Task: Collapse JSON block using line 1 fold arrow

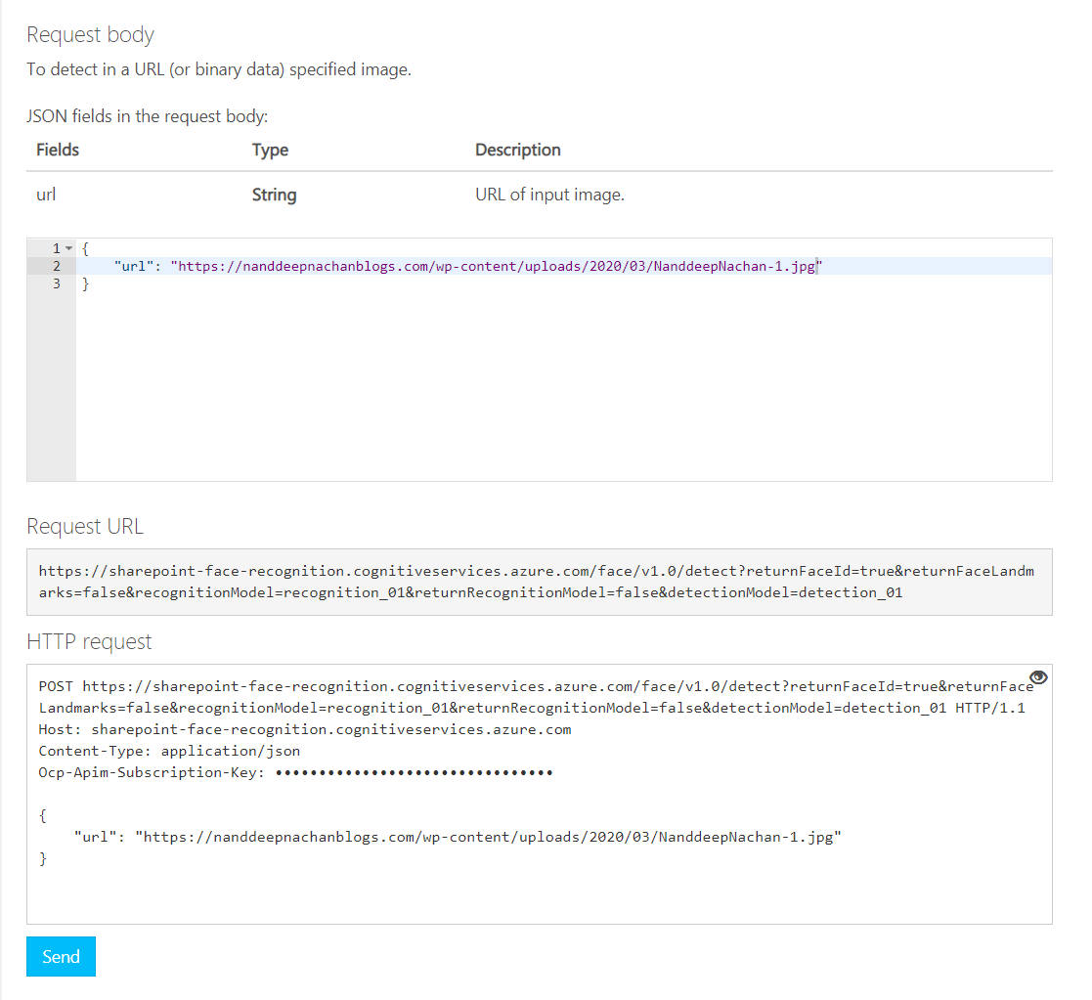Action: pos(68,248)
